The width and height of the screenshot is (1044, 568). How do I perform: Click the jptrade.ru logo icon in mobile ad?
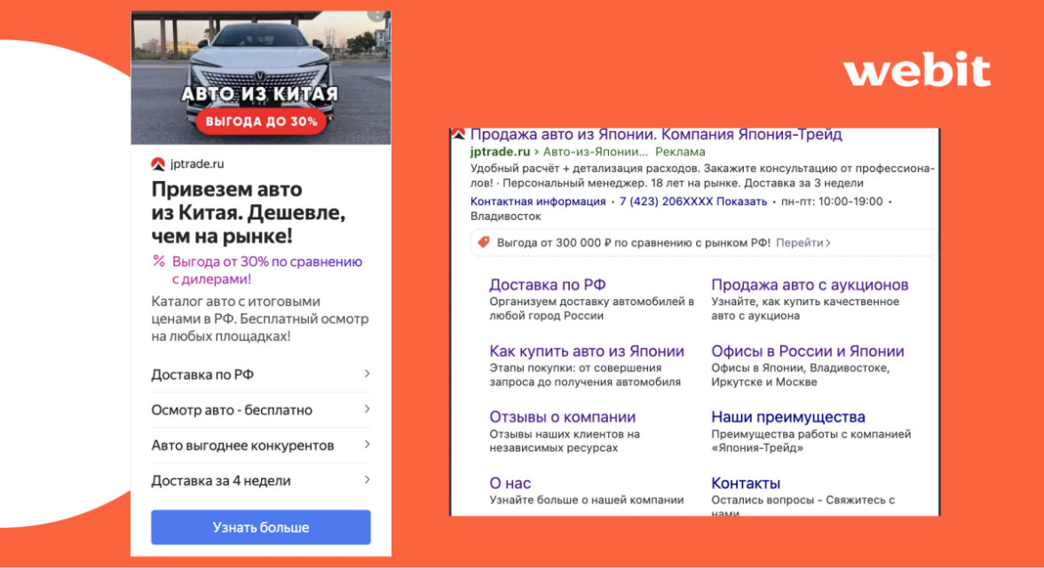pos(158,163)
